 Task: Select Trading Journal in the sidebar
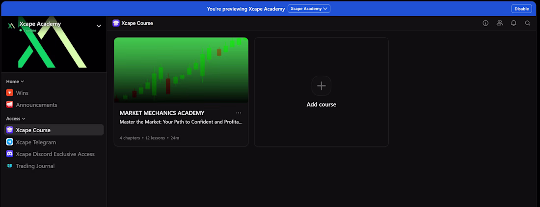point(54,166)
